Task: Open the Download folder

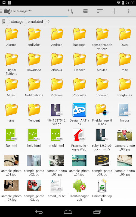Action: click(34, 62)
